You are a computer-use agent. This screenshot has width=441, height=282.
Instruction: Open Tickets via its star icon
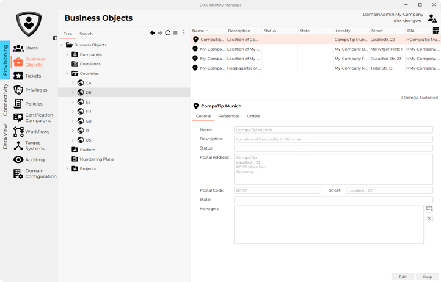point(18,76)
